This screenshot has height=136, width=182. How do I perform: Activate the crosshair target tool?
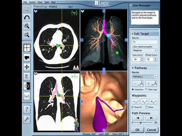tap(27, 48)
